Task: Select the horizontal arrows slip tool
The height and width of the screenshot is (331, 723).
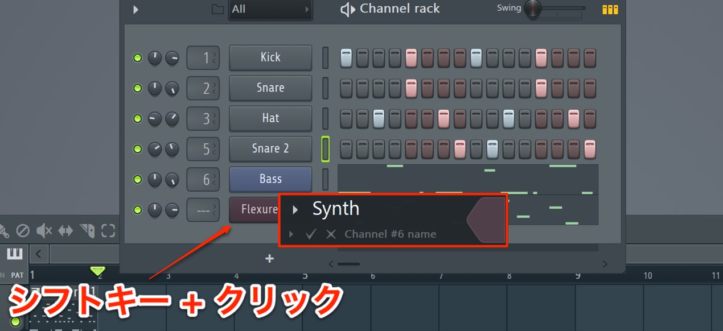Action: (x=65, y=230)
